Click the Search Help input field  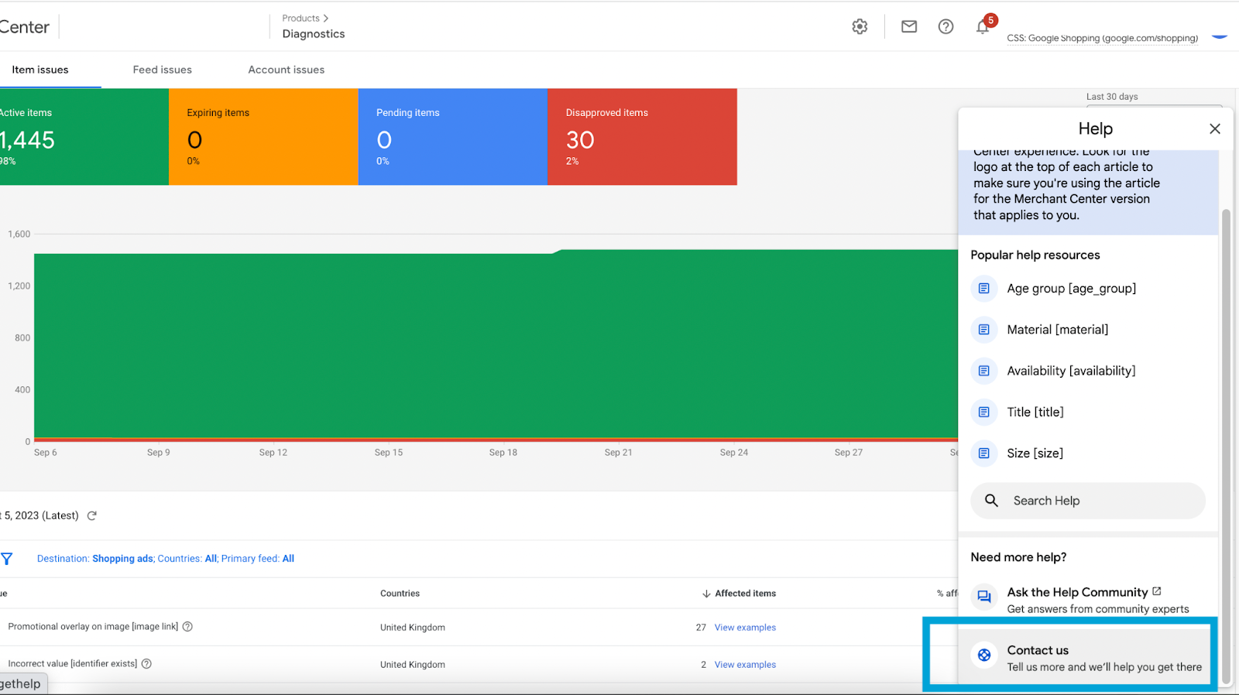click(x=1088, y=501)
